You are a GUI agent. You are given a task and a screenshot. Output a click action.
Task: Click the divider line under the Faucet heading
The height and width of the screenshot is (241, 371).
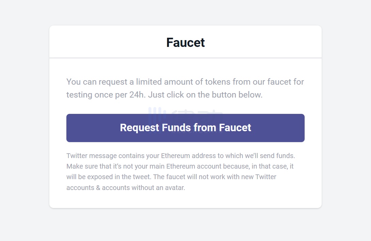point(185,58)
